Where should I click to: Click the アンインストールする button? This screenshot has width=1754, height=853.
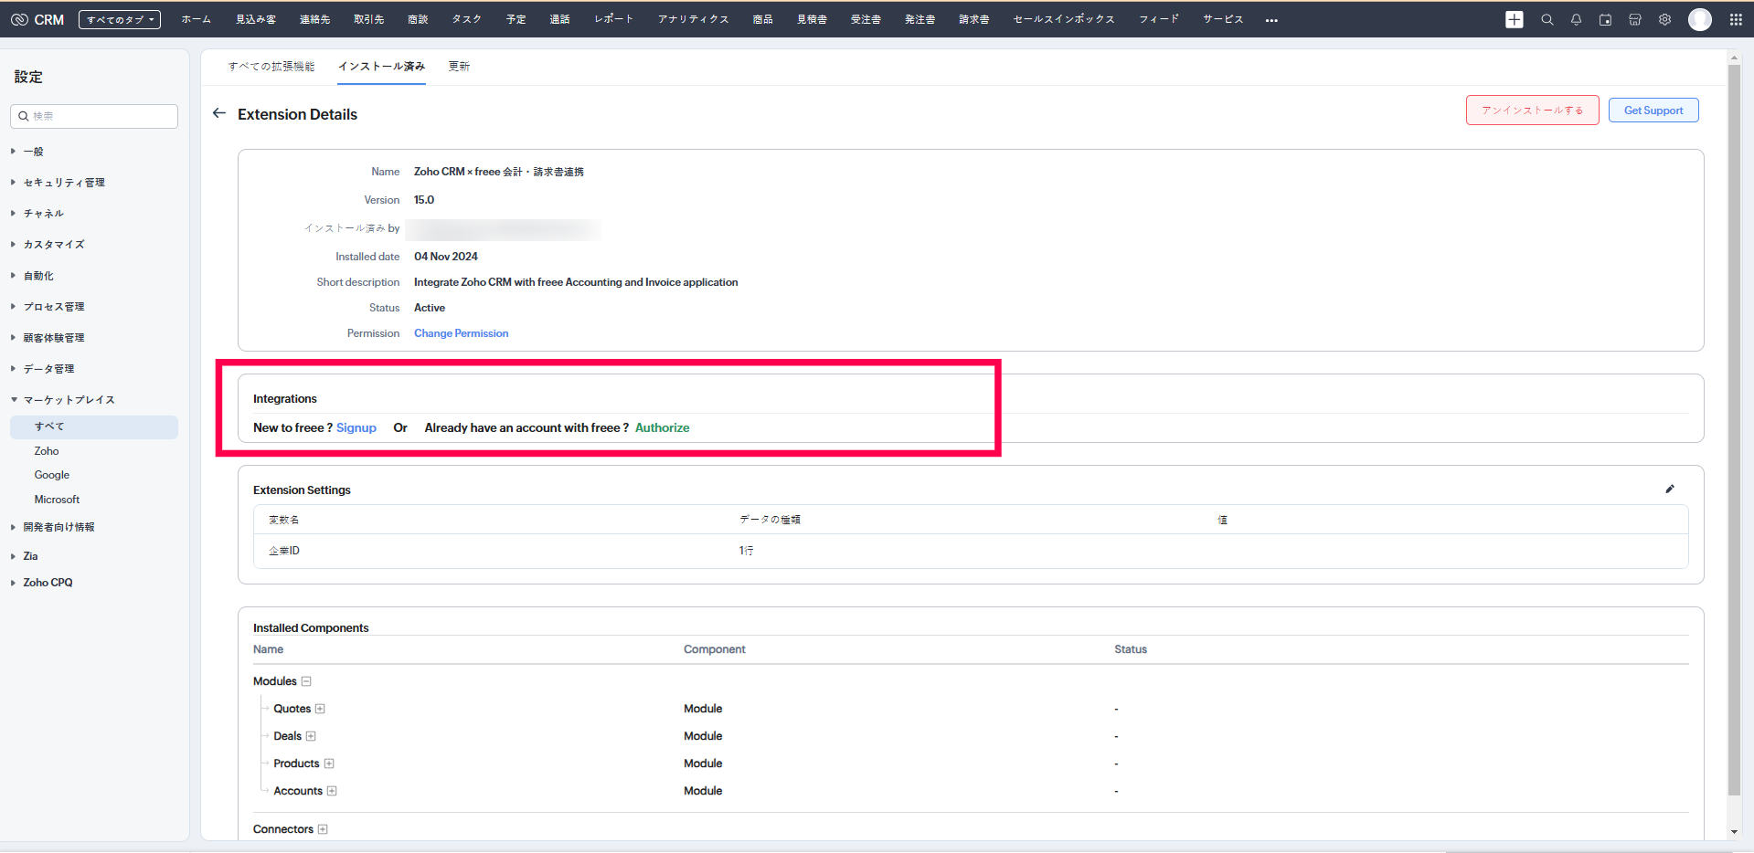[x=1533, y=111]
